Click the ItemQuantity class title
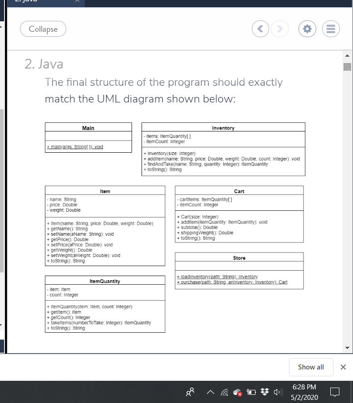This screenshot has width=353, height=403. pyautogui.click(x=105, y=281)
